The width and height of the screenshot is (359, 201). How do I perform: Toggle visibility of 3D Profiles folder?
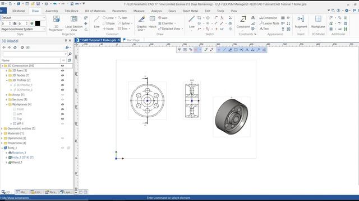coord(62,80)
